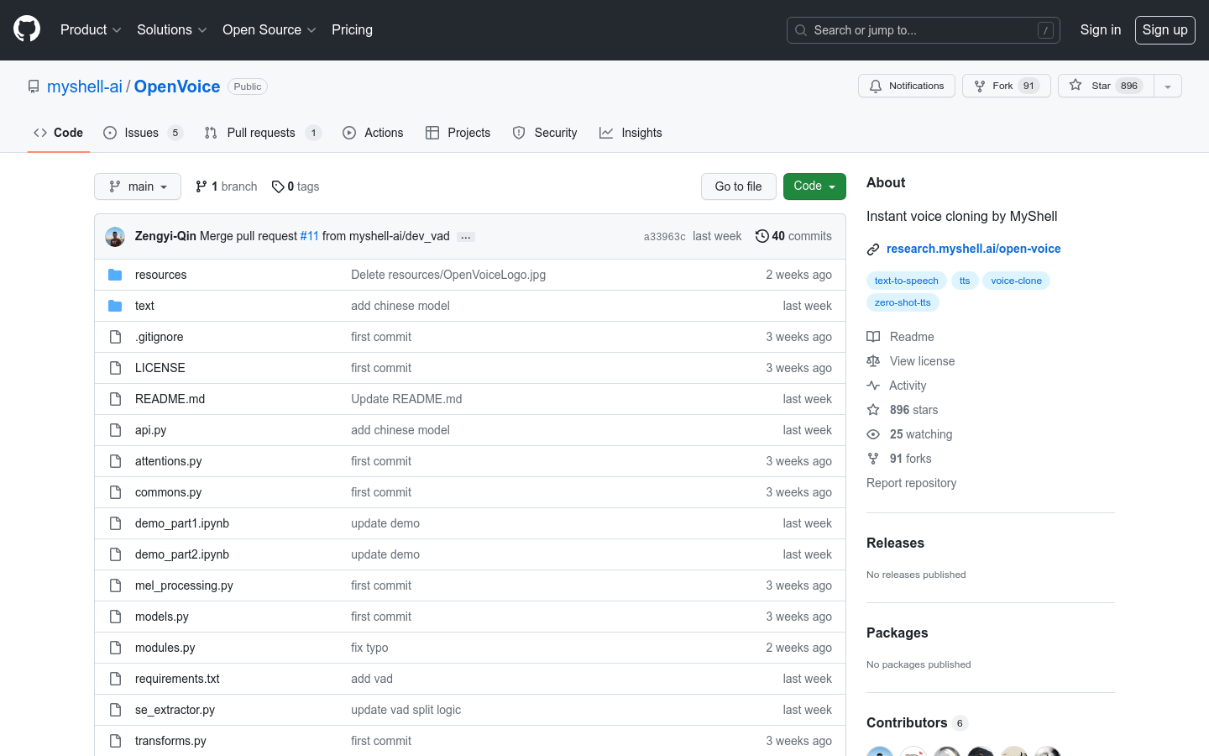1209x756 pixels.
Task: Open the Readme link in About
Action: click(x=900, y=337)
